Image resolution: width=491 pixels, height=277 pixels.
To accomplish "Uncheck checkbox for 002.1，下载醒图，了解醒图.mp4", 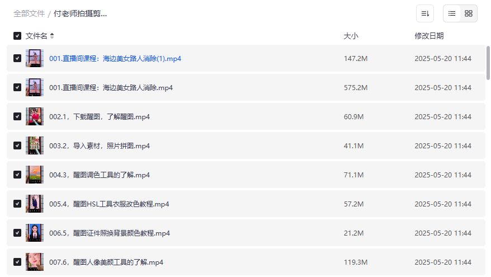I will (x=17, y=116).
